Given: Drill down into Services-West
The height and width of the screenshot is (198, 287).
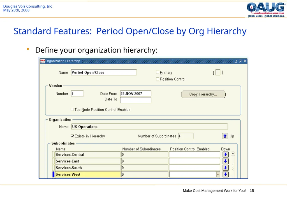Looking at the screenshot, I should pyautogui.click(x=226, y=174).
